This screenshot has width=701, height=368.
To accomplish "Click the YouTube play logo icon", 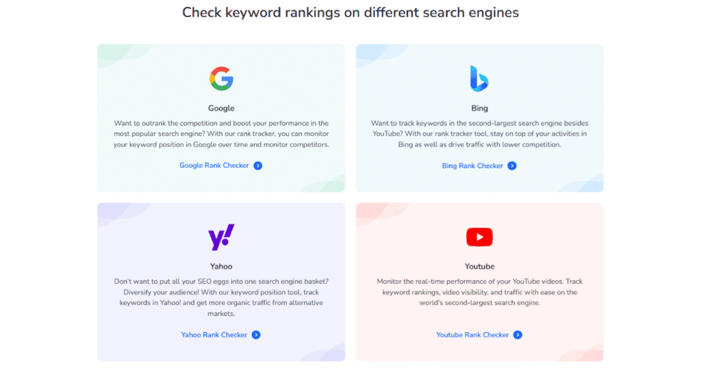I will pos(479,237).
